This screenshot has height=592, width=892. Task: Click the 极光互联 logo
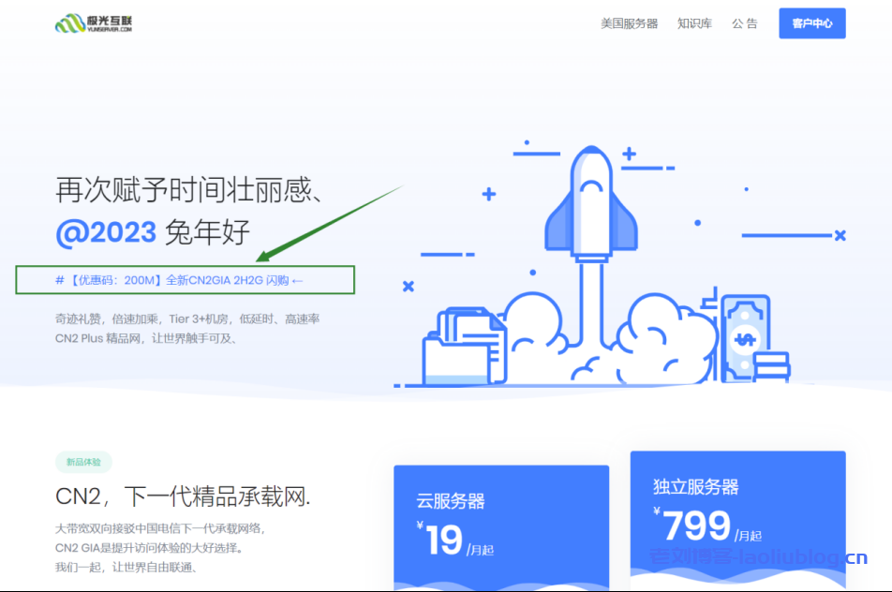click(94, 23)
